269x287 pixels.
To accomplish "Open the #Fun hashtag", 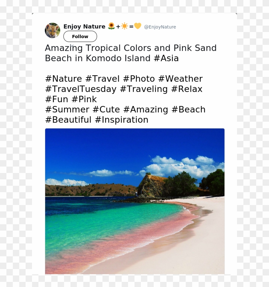I will tap(56, 99).
